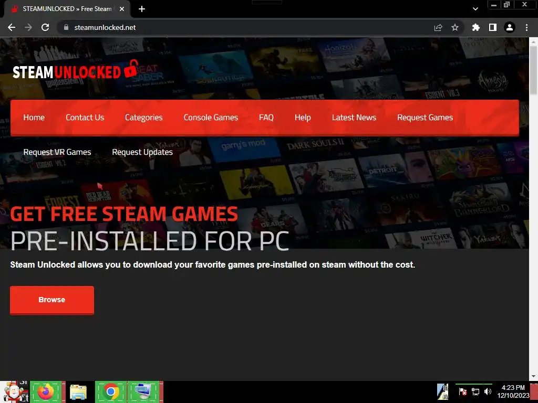Open a new tab with the plus button
The height and width of the screenshot is (403, 538).
pos(142,9)
